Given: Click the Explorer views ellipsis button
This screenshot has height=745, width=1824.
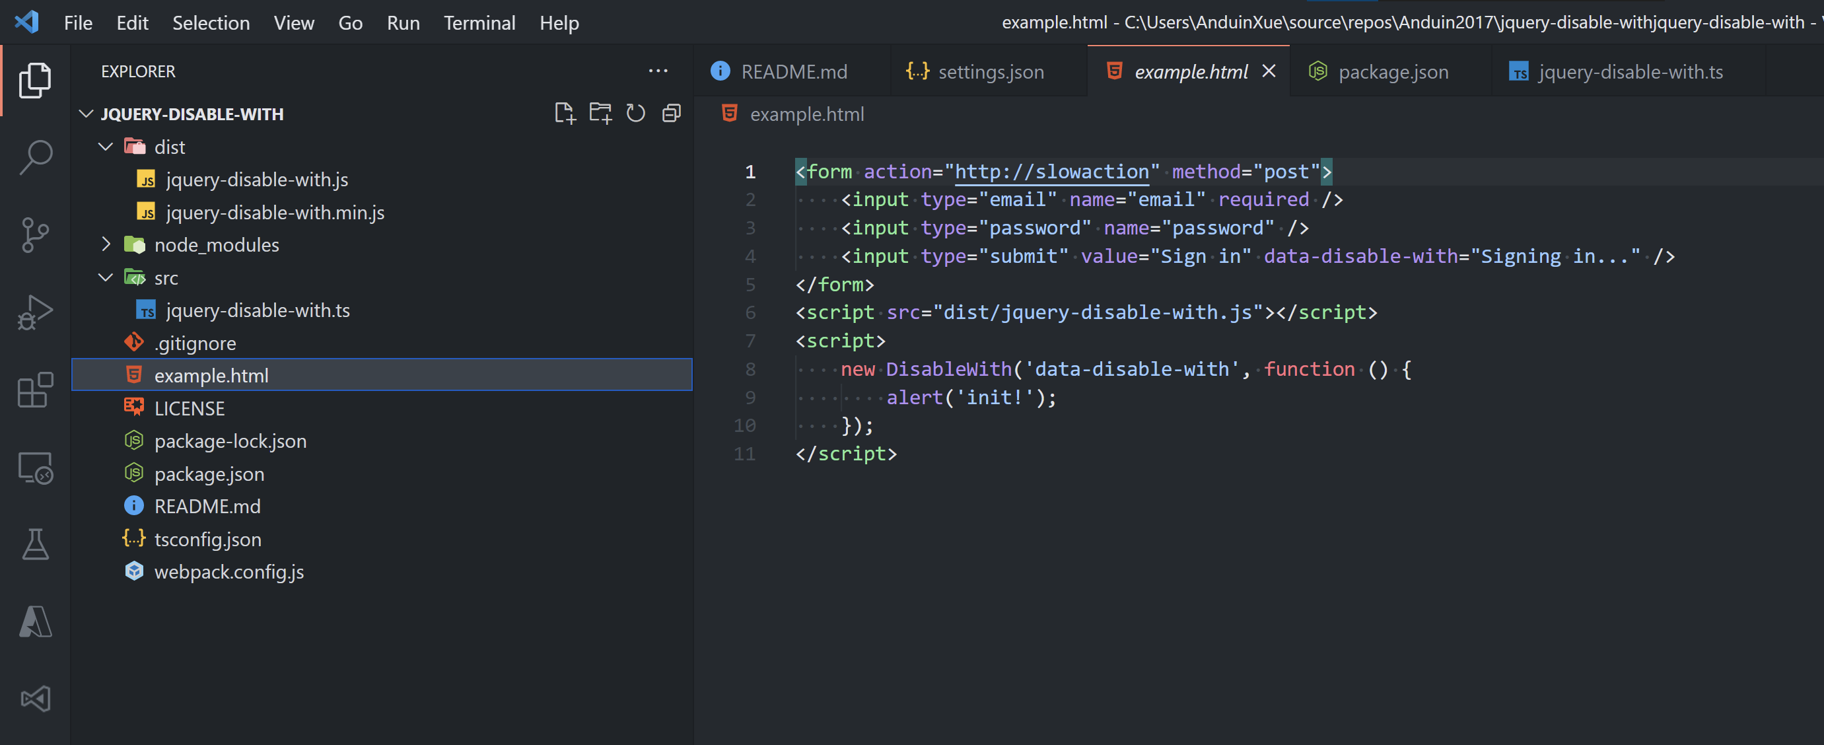Looking at the screenshot, I should click(x=658, y=70).
